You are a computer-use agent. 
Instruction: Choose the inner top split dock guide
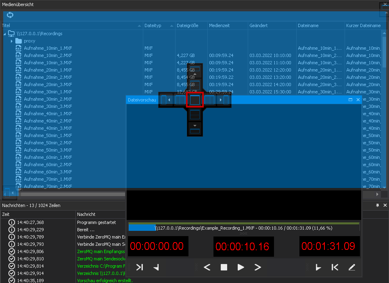coord(195,85)
